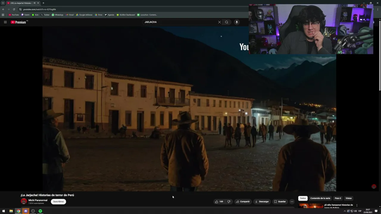The image size is (381, 214).
Task: Subscribe to Michi Paranormal channel
Action: 58,202
